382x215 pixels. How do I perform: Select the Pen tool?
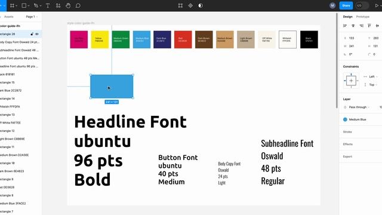36,5
